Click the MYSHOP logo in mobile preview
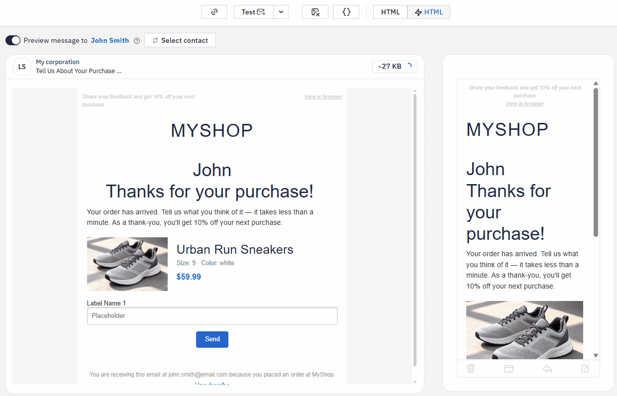The width and height of the screenshot is (617, 396). coord(507,130)
